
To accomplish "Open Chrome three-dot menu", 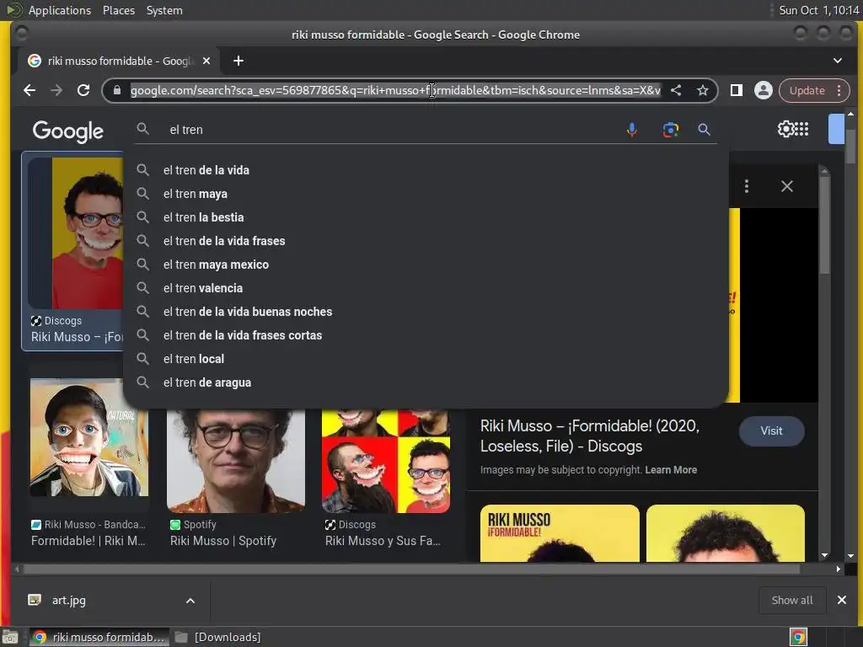I will click(839, 90).
